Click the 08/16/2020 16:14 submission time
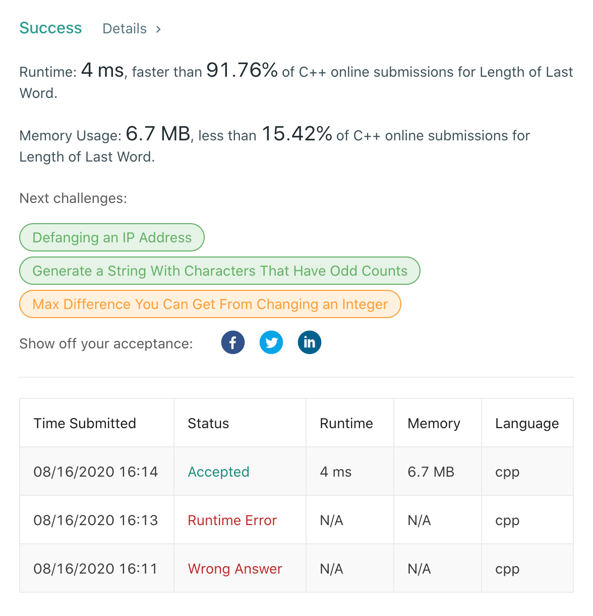This screenshot has width=593, height=616. (x=96, y=472)
